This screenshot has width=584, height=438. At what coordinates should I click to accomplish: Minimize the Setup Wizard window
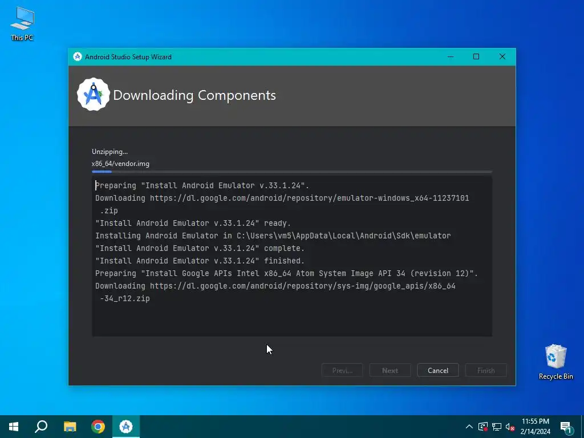tap(451, 56)
